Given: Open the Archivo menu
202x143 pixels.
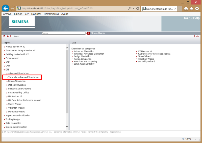Looking at the screenshot, I should [7, 14].
